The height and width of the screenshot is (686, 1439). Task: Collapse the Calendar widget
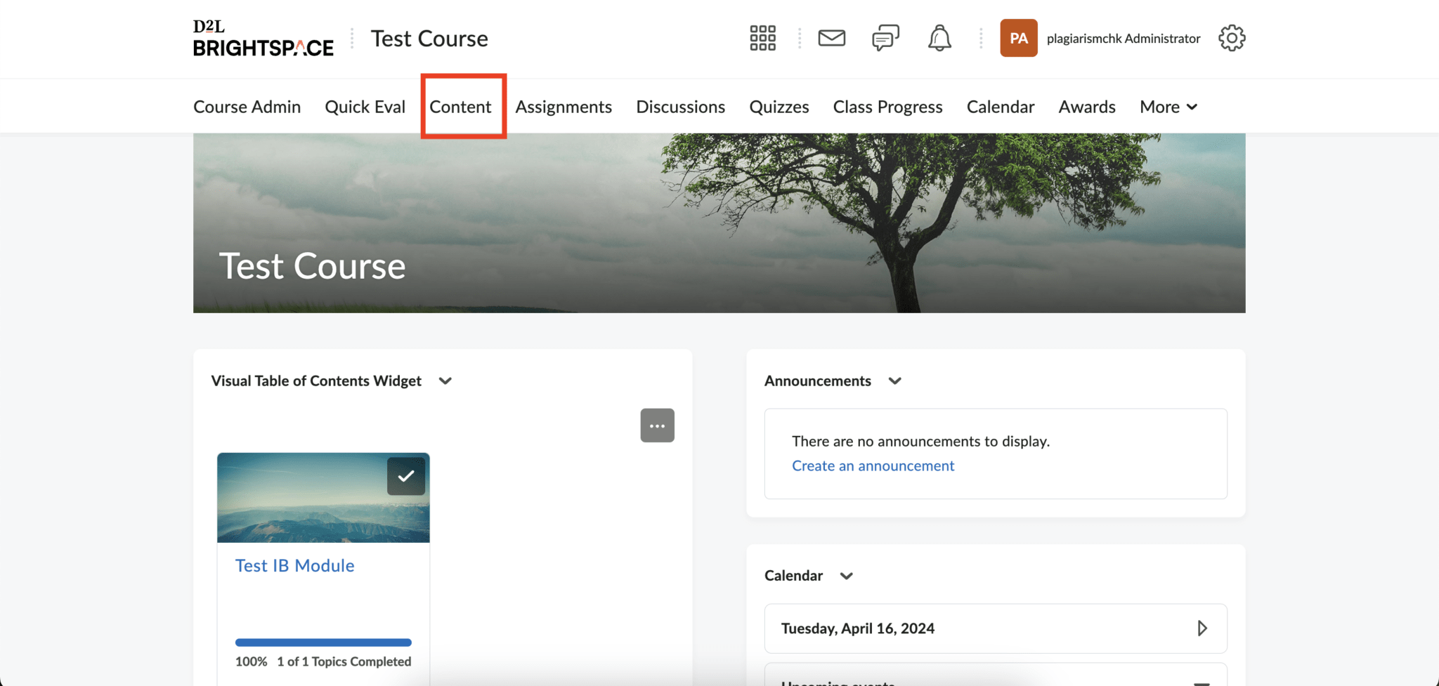tap(847, 575)
